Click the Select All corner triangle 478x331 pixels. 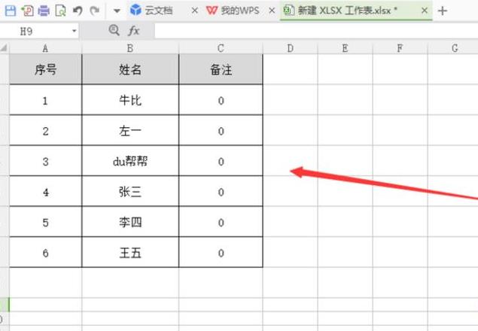[x=5, y=48]
